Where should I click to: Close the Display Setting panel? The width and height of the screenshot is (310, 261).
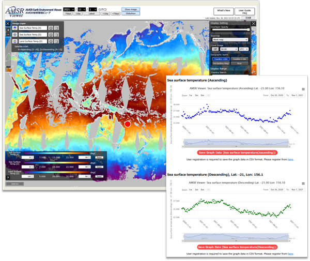click(x=254, y=24)
